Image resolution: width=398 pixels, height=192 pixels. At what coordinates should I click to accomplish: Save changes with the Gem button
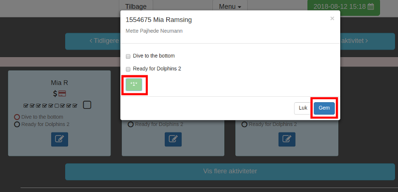point(324,108)
